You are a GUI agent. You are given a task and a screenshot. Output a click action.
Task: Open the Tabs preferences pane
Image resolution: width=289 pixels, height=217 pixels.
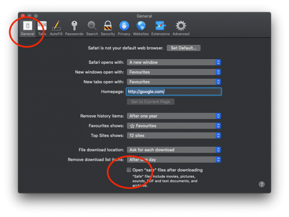[42, 28]
